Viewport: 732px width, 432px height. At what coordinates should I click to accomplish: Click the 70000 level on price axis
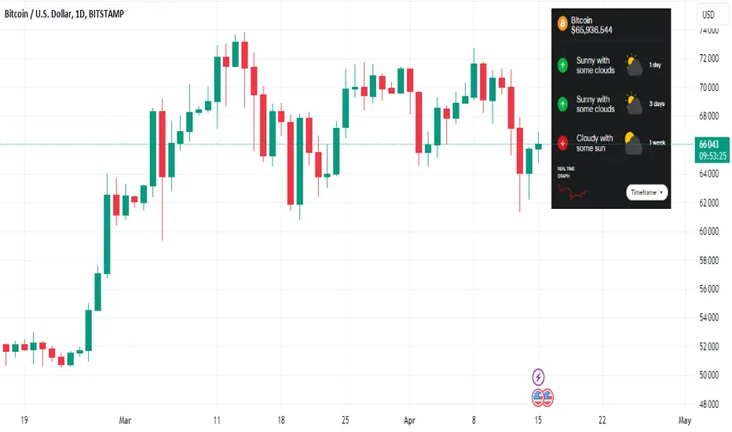(x=708, y=87)
